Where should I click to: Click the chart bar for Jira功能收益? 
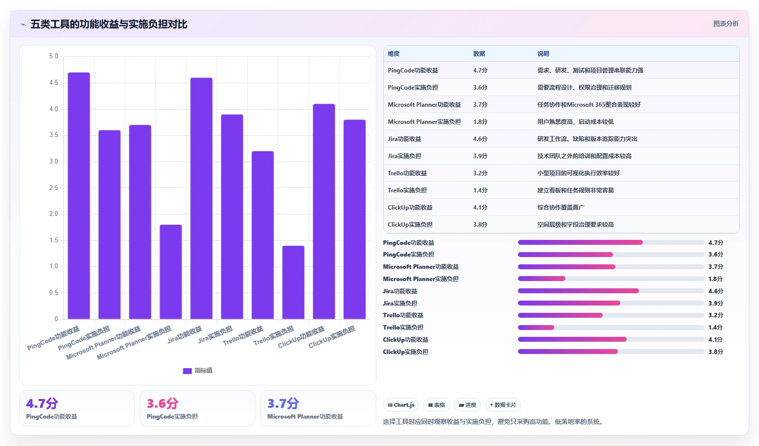[x=201, y=198]
